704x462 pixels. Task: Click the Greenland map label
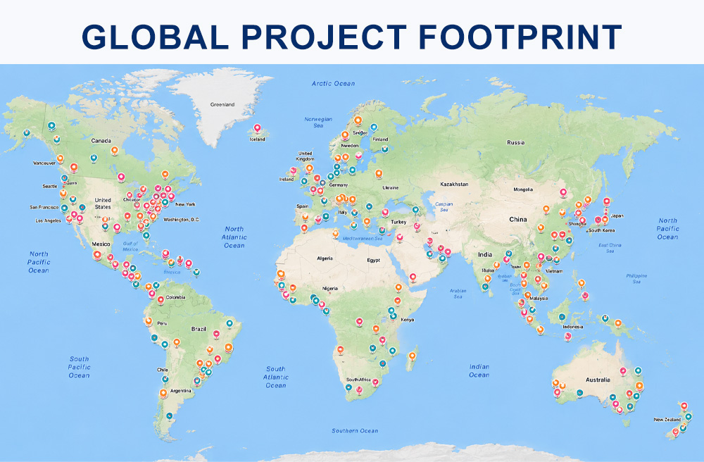pyautogui.click(x=222, y=105)
